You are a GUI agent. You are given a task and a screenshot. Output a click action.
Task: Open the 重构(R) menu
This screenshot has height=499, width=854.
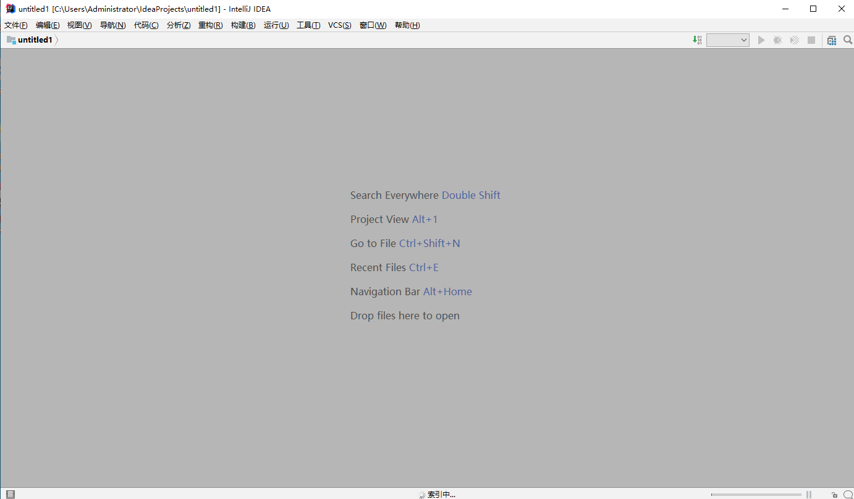[x=210, y=25]
